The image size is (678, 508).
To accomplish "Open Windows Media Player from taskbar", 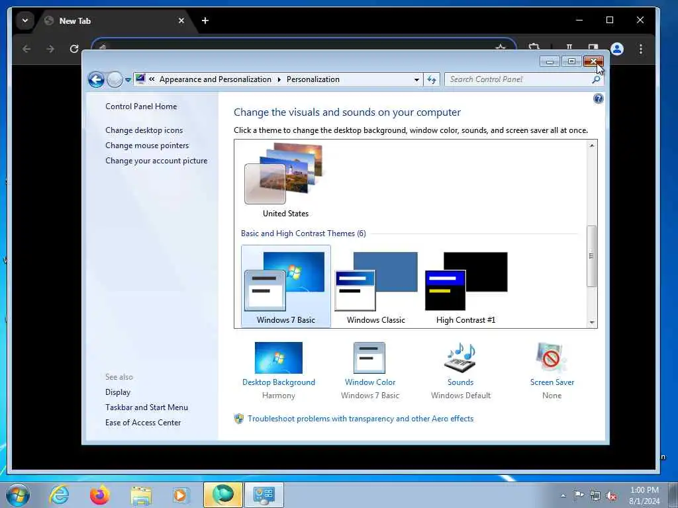I will 181,495.
